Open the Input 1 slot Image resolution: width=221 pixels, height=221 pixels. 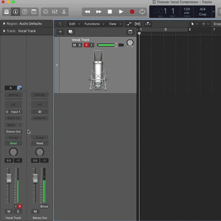coord(16,112)
